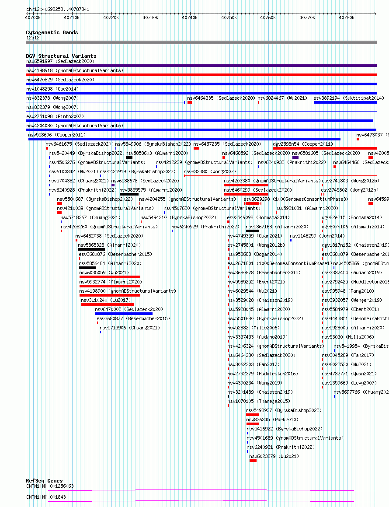
Task: Click the 12q12 cytogenetic band bar
Action: (x=201, y=42)
